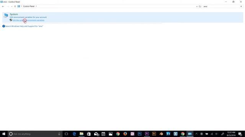The width and height of the screenshot is (245, 137).
Task: Open Premiere Pro from the taskbar
Action: click(147, 134)
